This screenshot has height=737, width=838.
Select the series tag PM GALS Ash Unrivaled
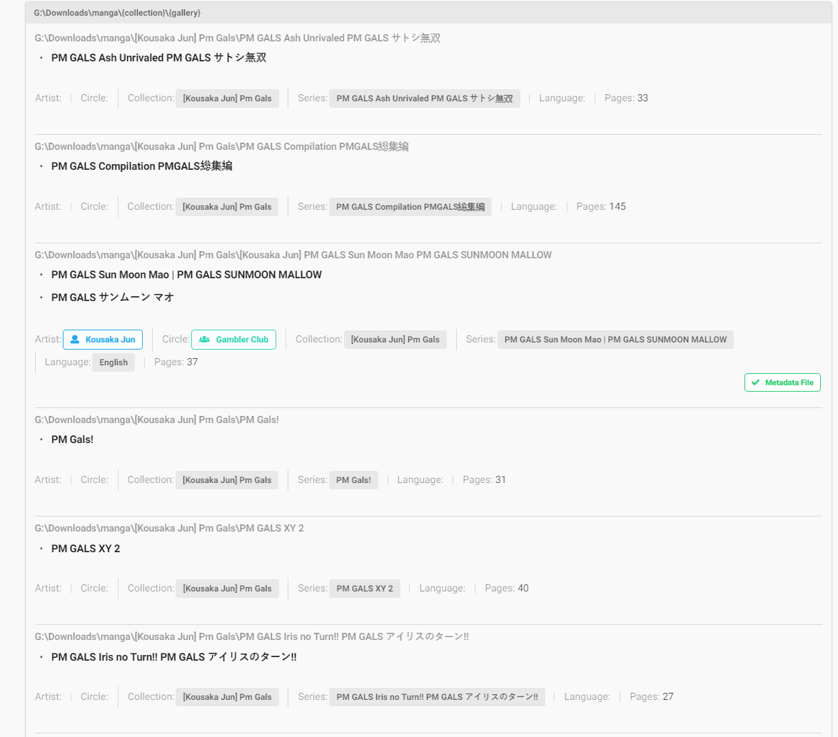tap(424, 98)
